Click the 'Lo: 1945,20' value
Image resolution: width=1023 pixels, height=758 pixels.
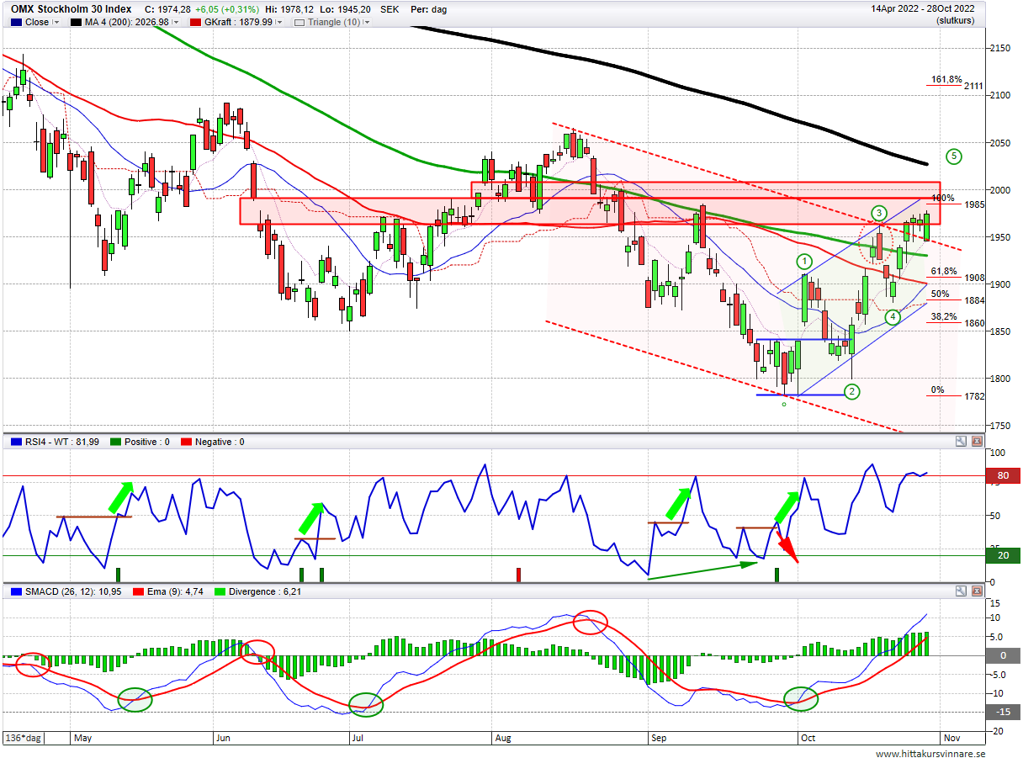pos(346,9)
